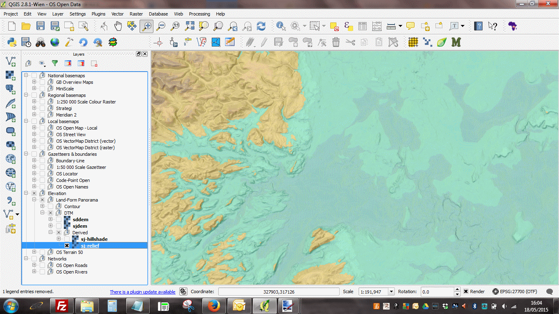Add SpatiaLite layer with feather icon
The width and height of the screenshot is (559, 314).
coord(11,103)
